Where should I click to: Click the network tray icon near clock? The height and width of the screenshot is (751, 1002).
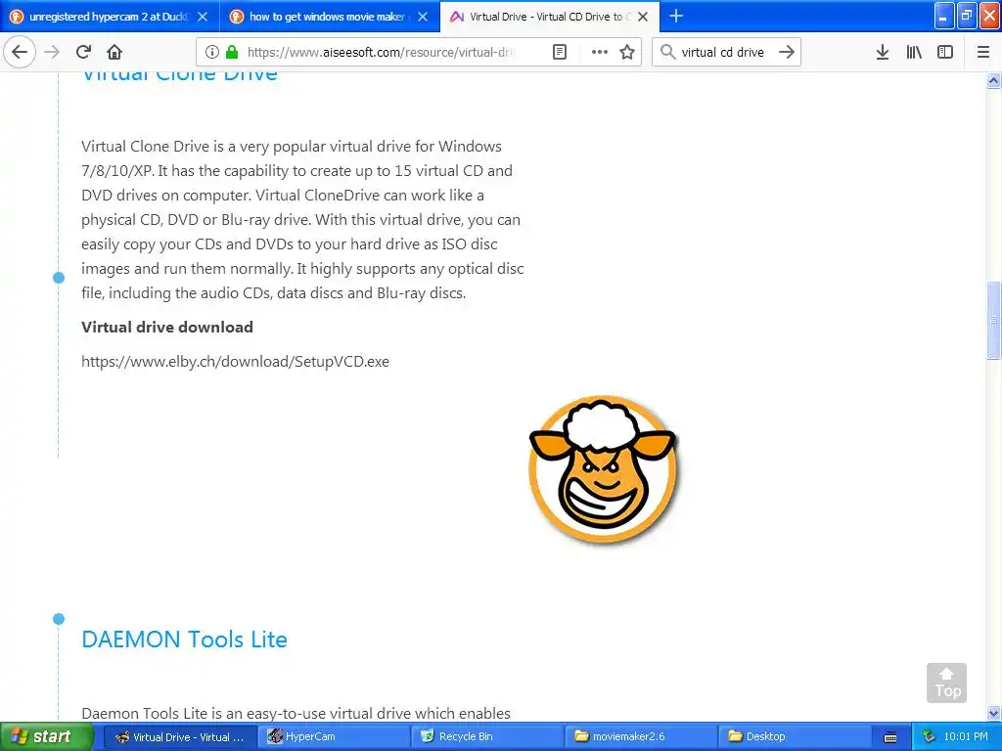tap(929, 737)
